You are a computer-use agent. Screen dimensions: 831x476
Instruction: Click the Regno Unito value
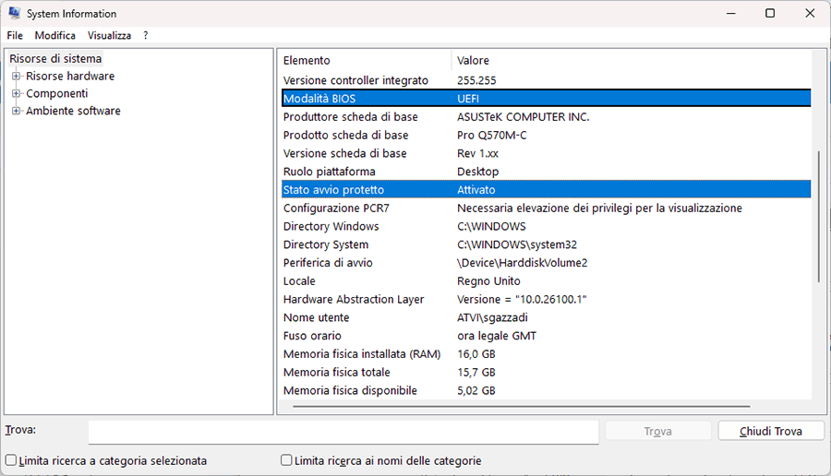(x=488, y=281)
